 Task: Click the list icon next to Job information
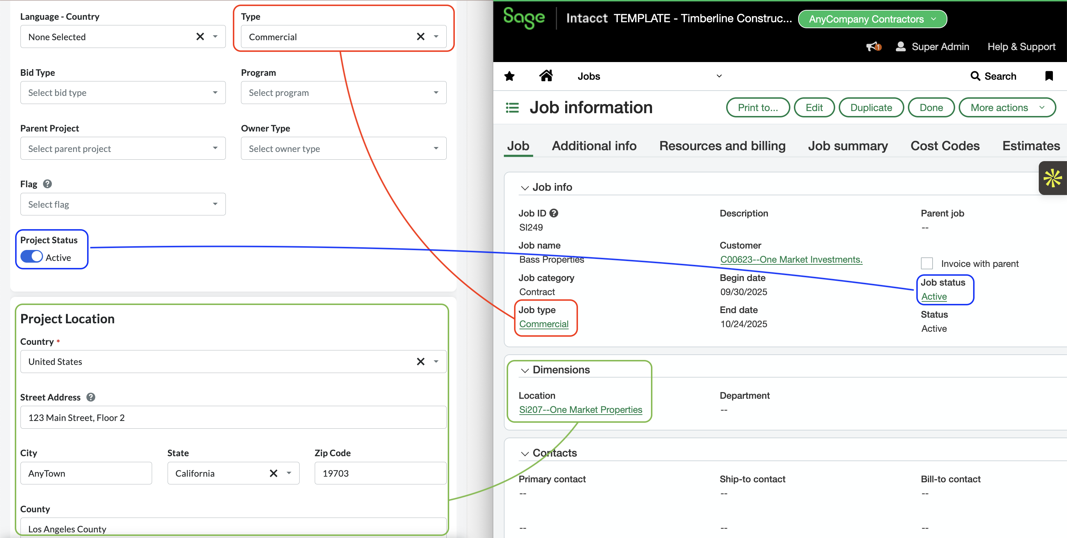click(x=512, y=107)
